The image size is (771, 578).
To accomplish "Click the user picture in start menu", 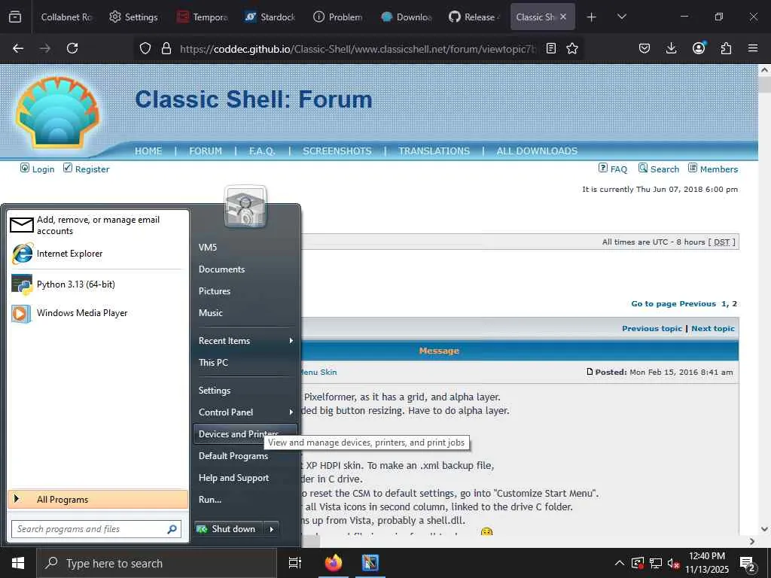I will coord(245,206).
